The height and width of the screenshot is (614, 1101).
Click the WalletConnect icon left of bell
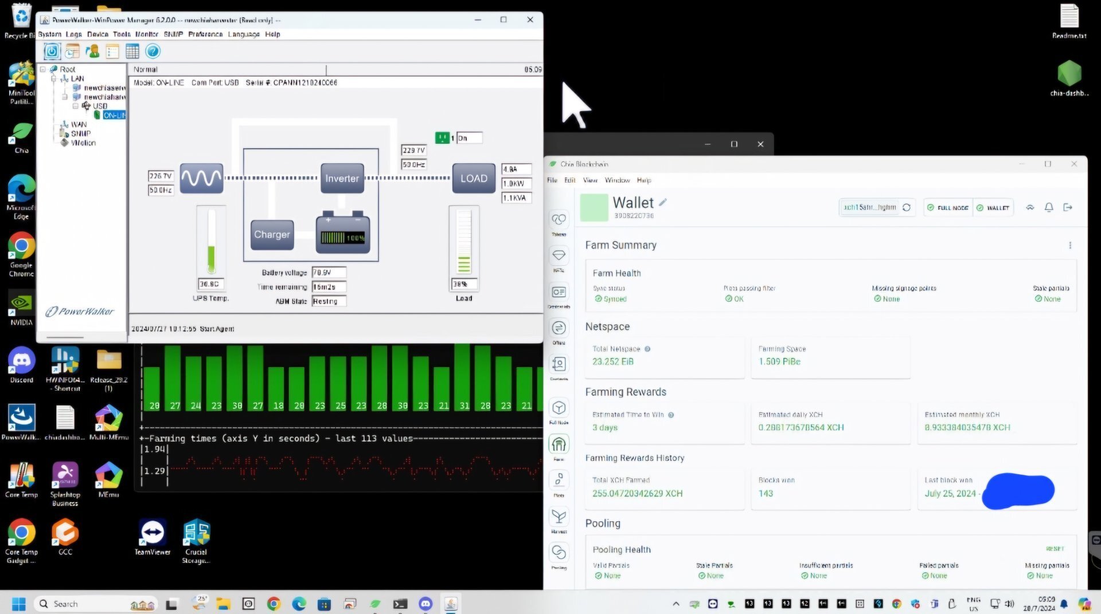[x=1030, y=207]
